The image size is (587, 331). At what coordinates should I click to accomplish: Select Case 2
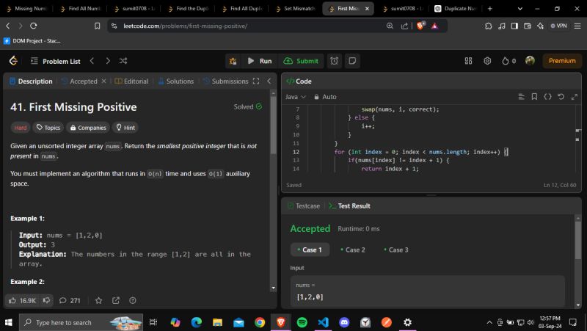click(x=353, y=250)
